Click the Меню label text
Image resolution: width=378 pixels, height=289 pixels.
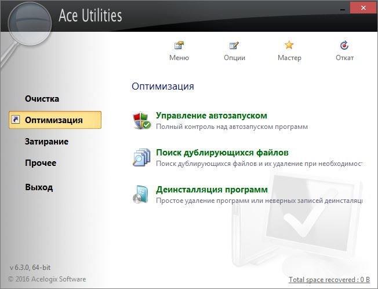pyautogui.click(x=179, y=58)
